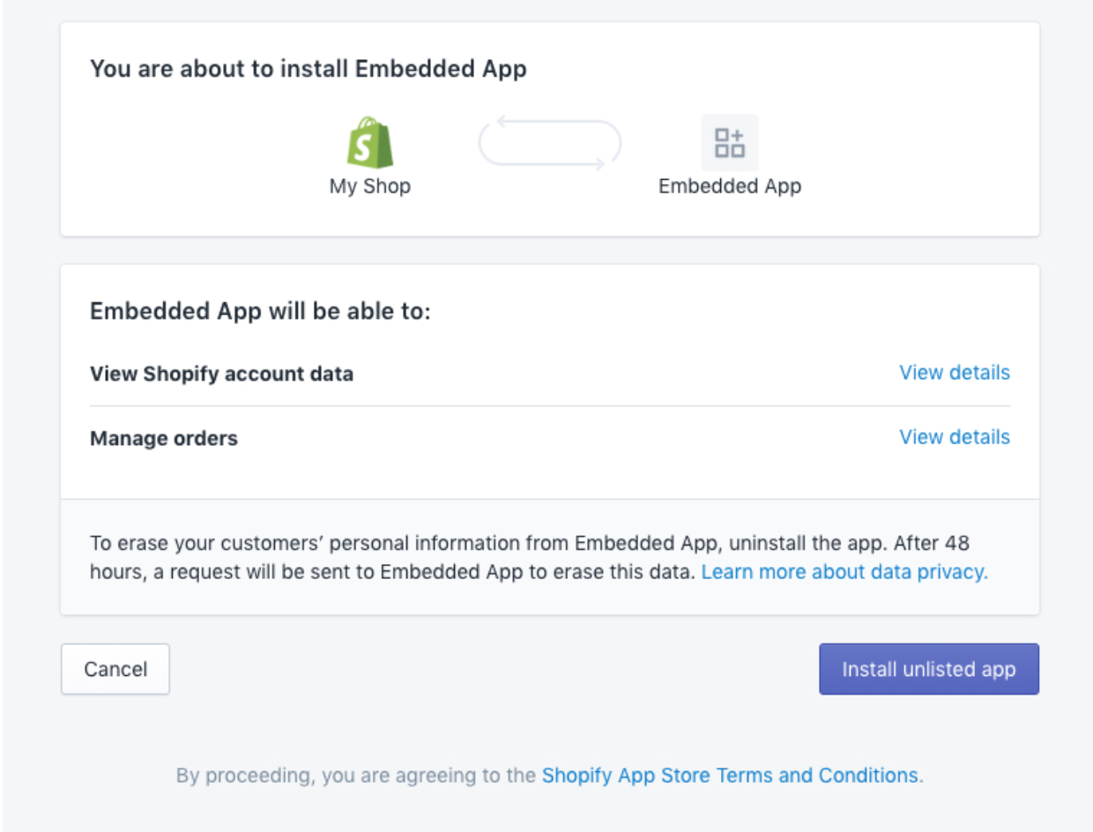
Task: Expand View details for Manage orders
Action: point(954,437)
